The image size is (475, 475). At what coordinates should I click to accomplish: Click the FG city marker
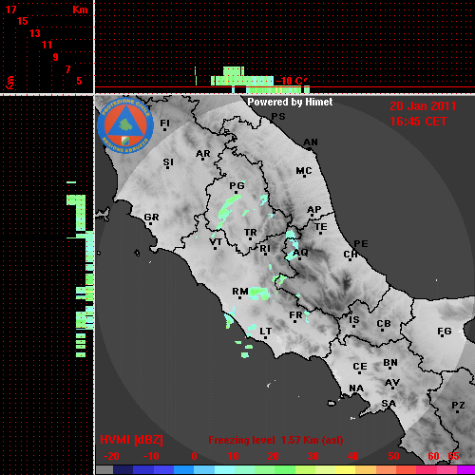click(x=442, y=336)
